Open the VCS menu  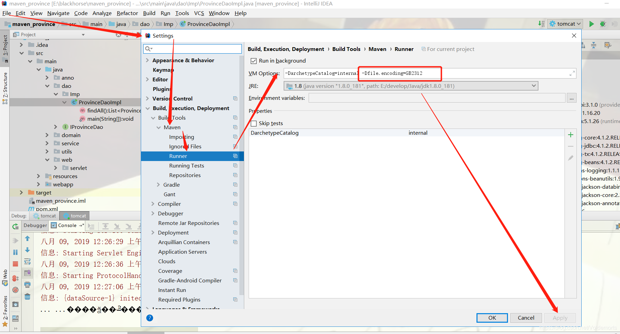199,13
